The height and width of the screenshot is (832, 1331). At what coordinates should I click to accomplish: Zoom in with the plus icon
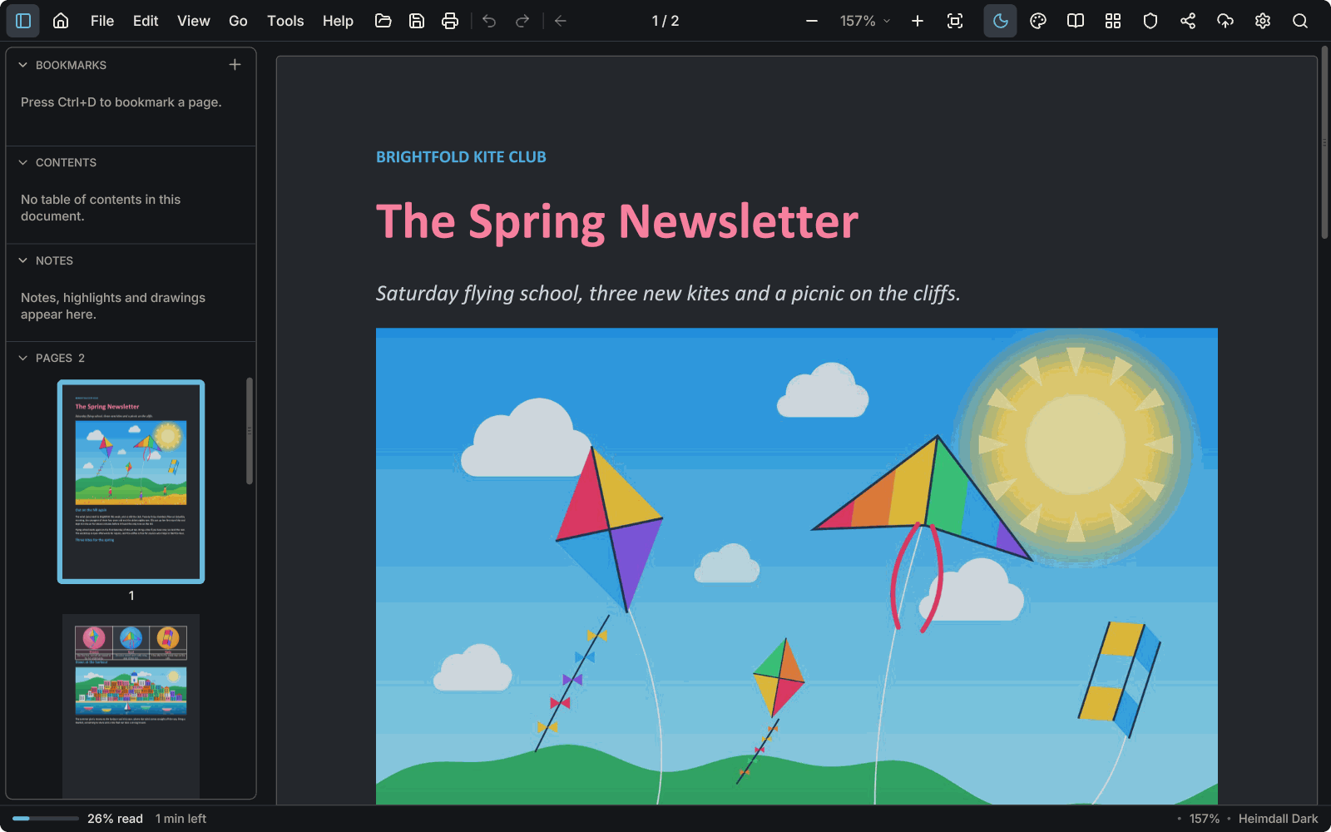coord(918,21)
